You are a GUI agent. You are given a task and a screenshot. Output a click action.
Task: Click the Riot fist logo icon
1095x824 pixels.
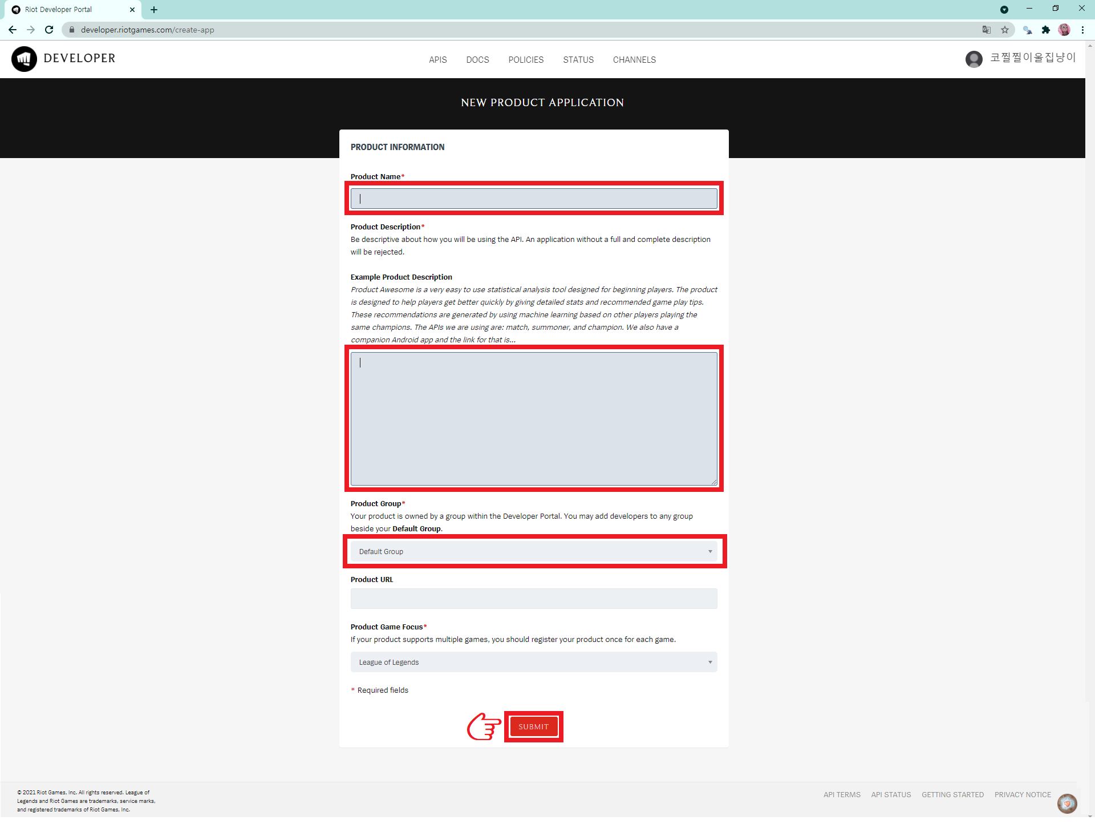pos(24,59)
